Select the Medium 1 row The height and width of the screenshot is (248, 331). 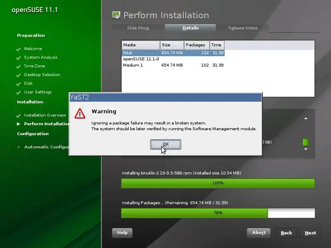click(x=173, y=65)
